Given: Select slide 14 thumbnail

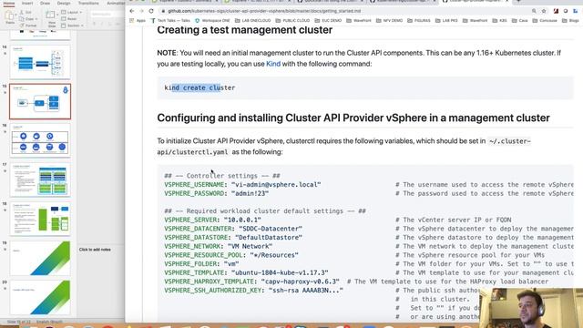Looking at the screenshot, I should tap(40, 62).
